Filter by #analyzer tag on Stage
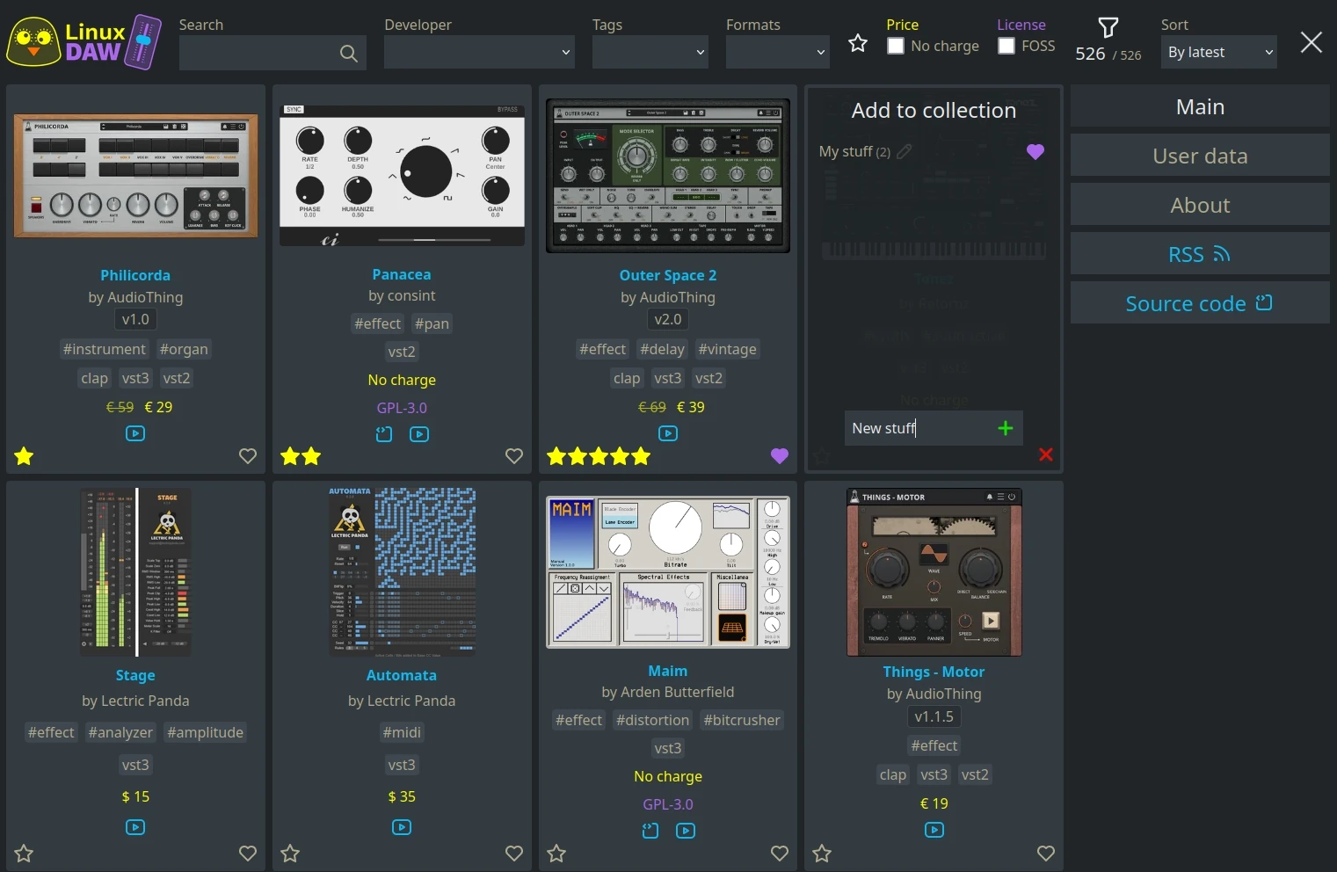Image resolution: width=1337 pixels, height=872 pixels. (120, 732)
